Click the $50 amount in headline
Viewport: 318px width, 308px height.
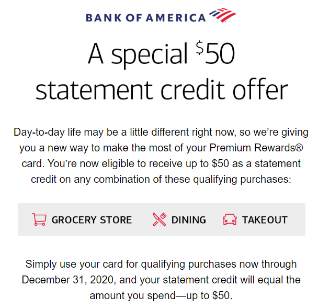215,53
